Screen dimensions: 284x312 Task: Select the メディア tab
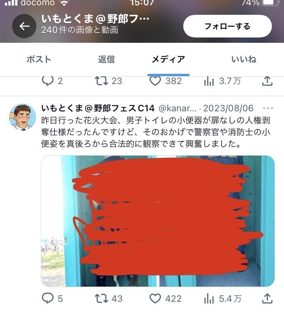click(x=169, y=59)
